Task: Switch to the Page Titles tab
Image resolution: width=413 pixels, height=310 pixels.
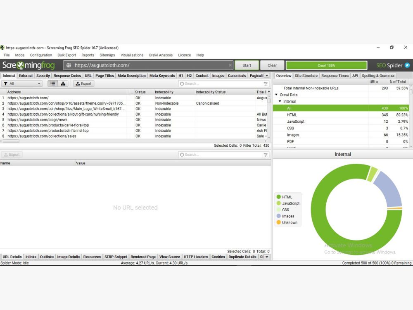Action: tap(104, 76)
